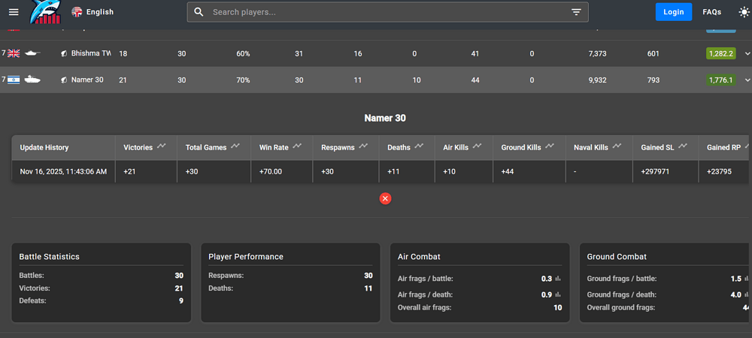Open the hamburger navigation menu
Viewport: 752px width, 338px height.
14,12
